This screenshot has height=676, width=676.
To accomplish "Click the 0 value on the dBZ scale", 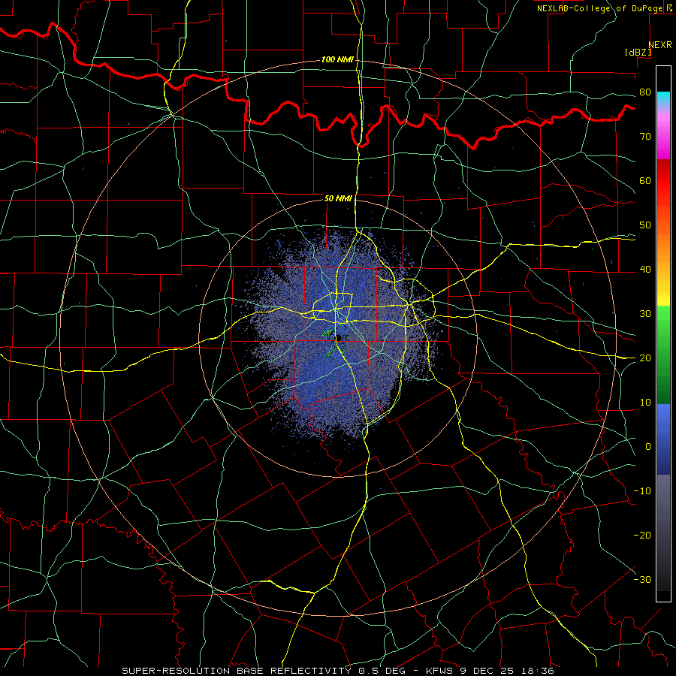I will [x=648, y=447].
